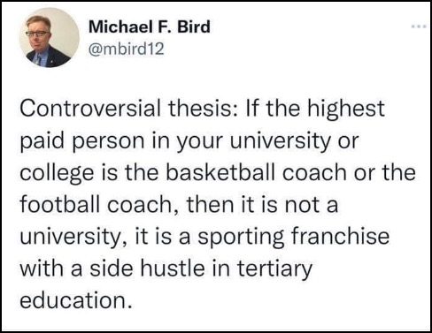Click the display name Michael F. Bird

[150, 26]
